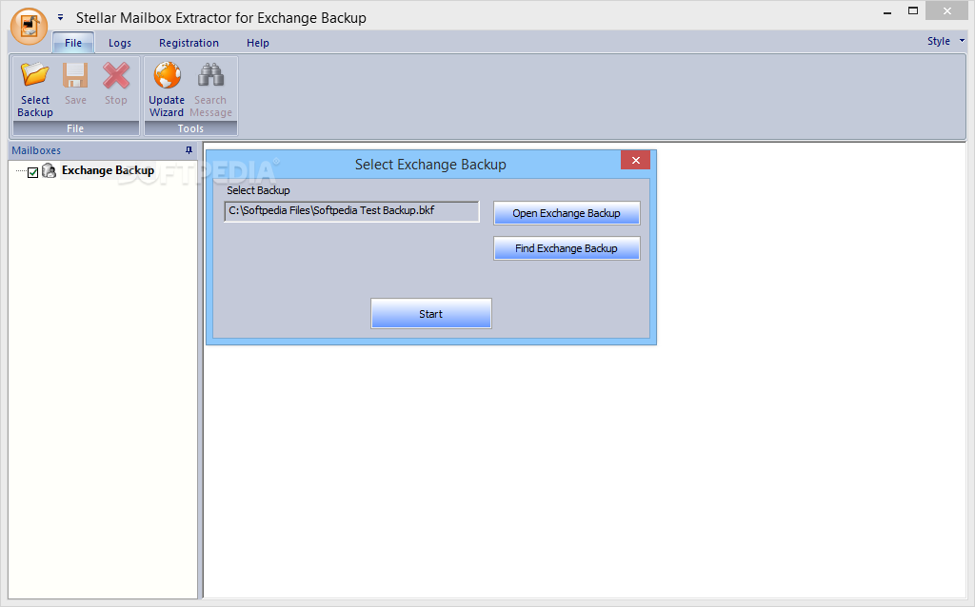The height and width of the screenshot is (607, 975).
Task: Open the Style dropdown menu
Action: tap(945, 41)
